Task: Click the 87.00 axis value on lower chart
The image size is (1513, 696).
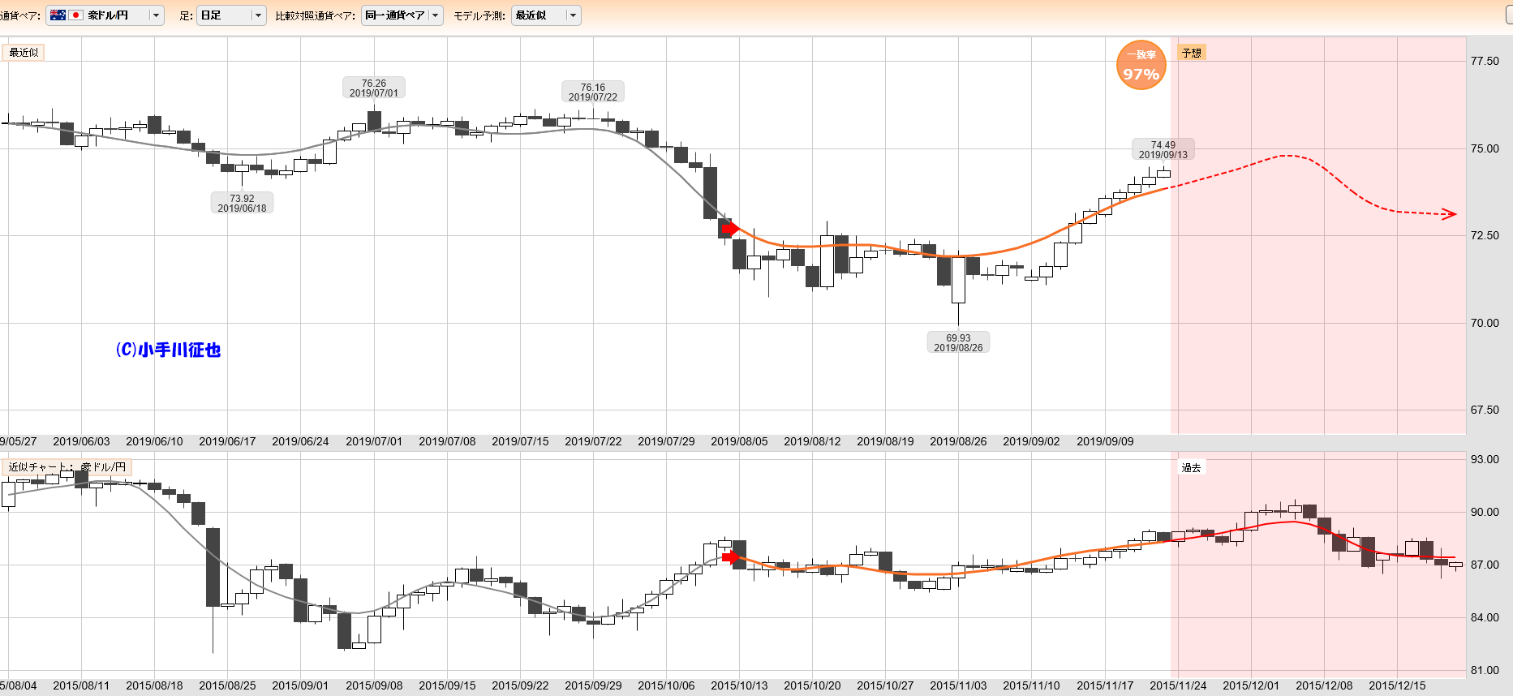Action: point(1485,565)
